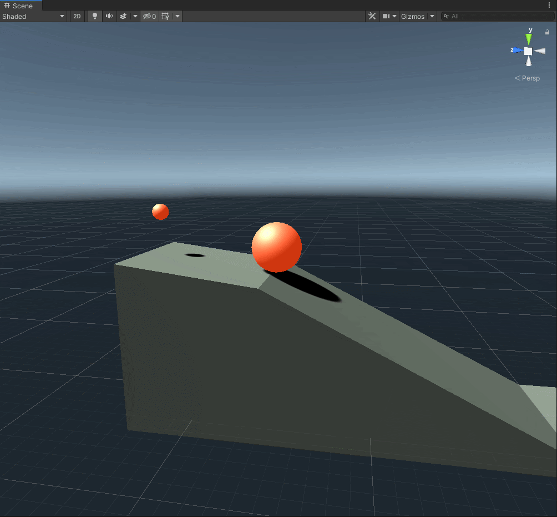Click the blue Z axis gizmo cone
This screenshot has height=517, width=557.
coord(517,51)
